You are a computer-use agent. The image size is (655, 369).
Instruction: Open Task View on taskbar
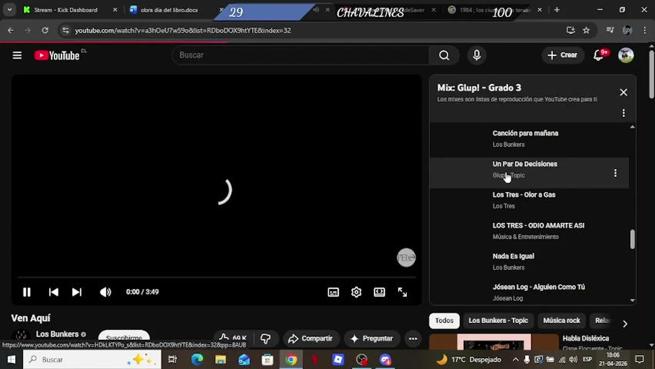[x=173, y=360]
